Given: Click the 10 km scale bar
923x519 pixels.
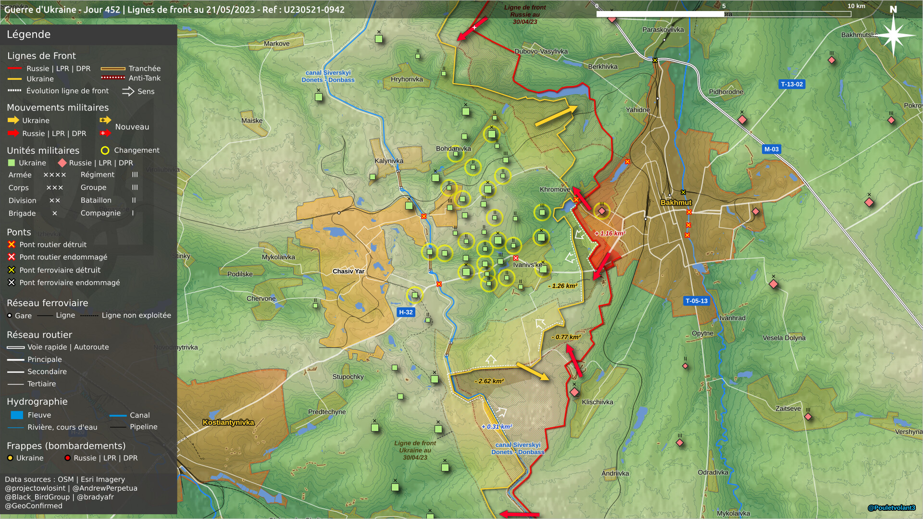Looking at the screenshot, I should click(723, 14).
